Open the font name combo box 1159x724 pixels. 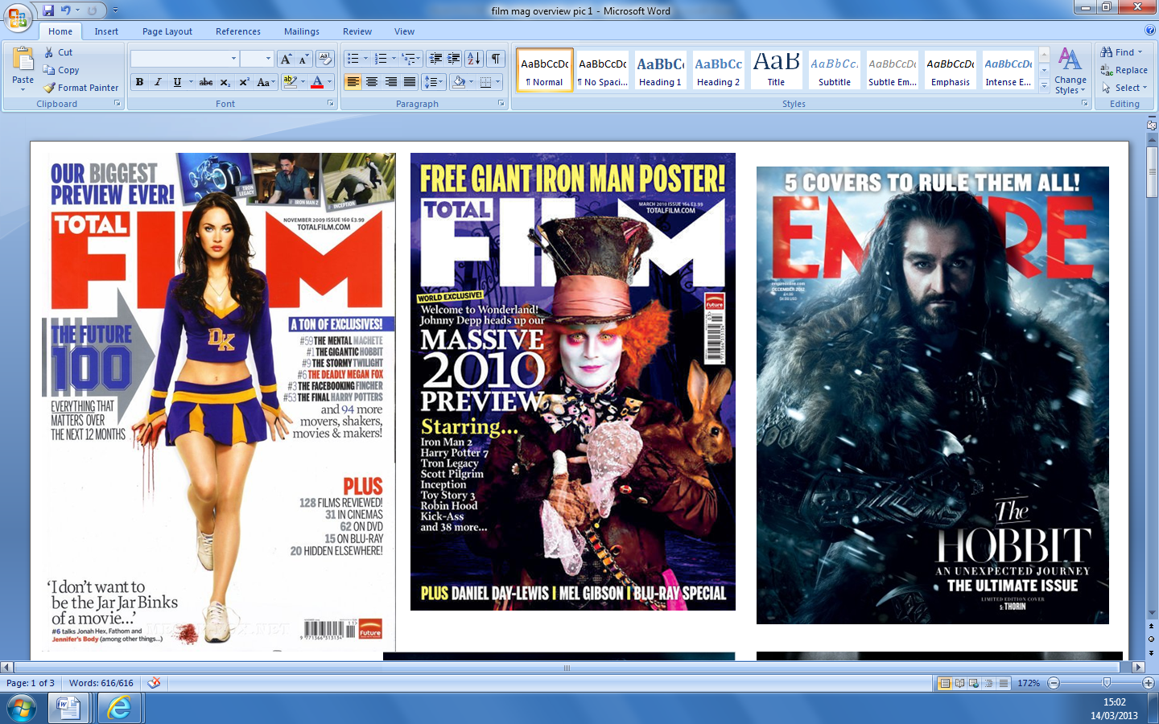pos(185,59)
